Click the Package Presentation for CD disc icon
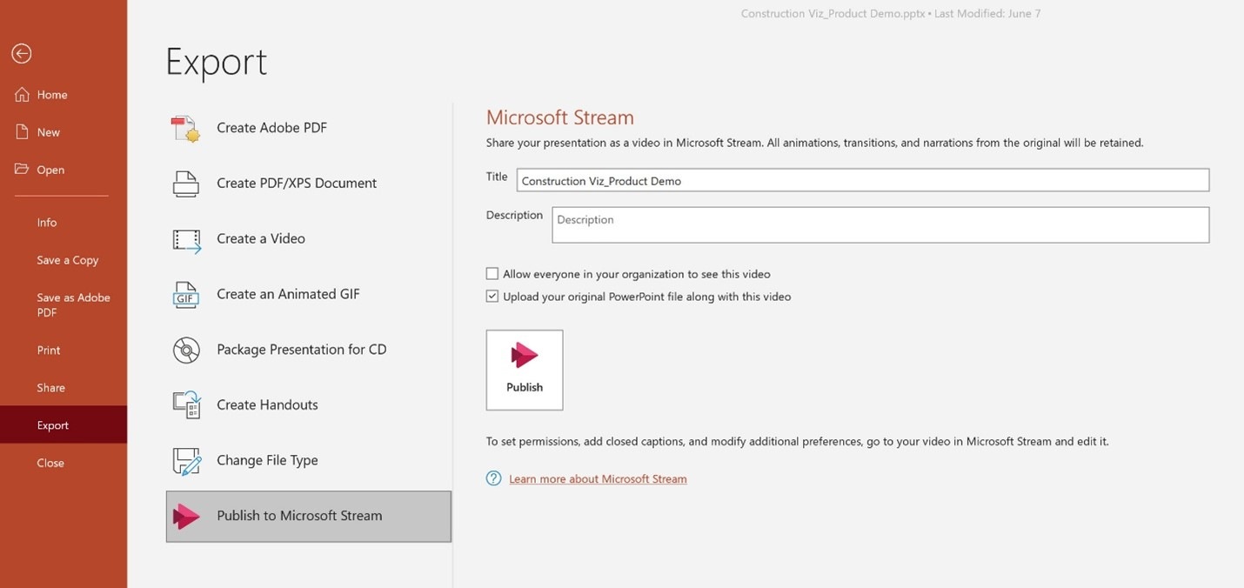The height and width of the screenshot is (588, 1244). (x=186, y=350)
